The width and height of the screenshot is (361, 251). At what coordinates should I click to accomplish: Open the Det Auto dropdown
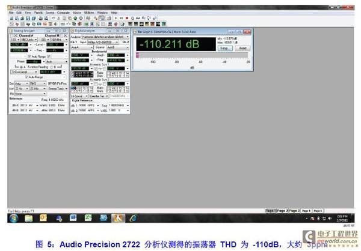pyautogui.click(x=22, y=83)
